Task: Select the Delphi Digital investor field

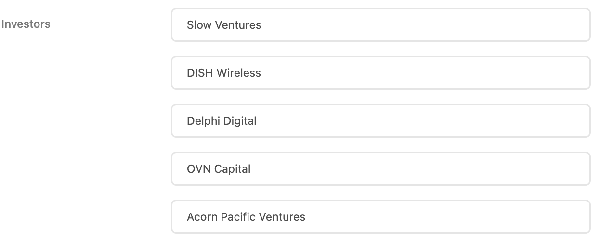Action: [380, 121]
